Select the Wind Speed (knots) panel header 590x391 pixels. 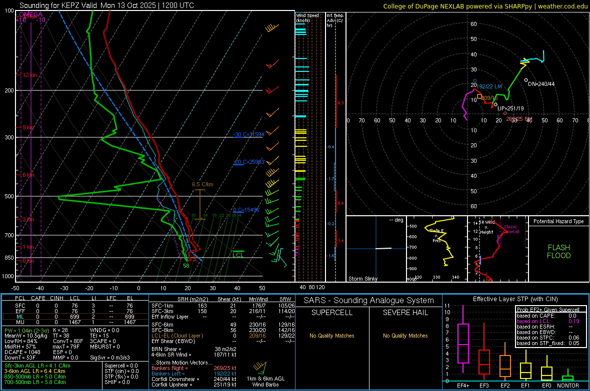pos(307,17)
